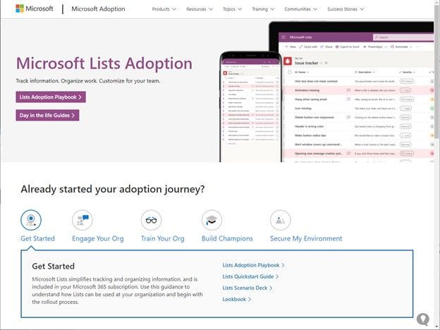
Task: Expand the Training menu
Action: coord(263,9)
